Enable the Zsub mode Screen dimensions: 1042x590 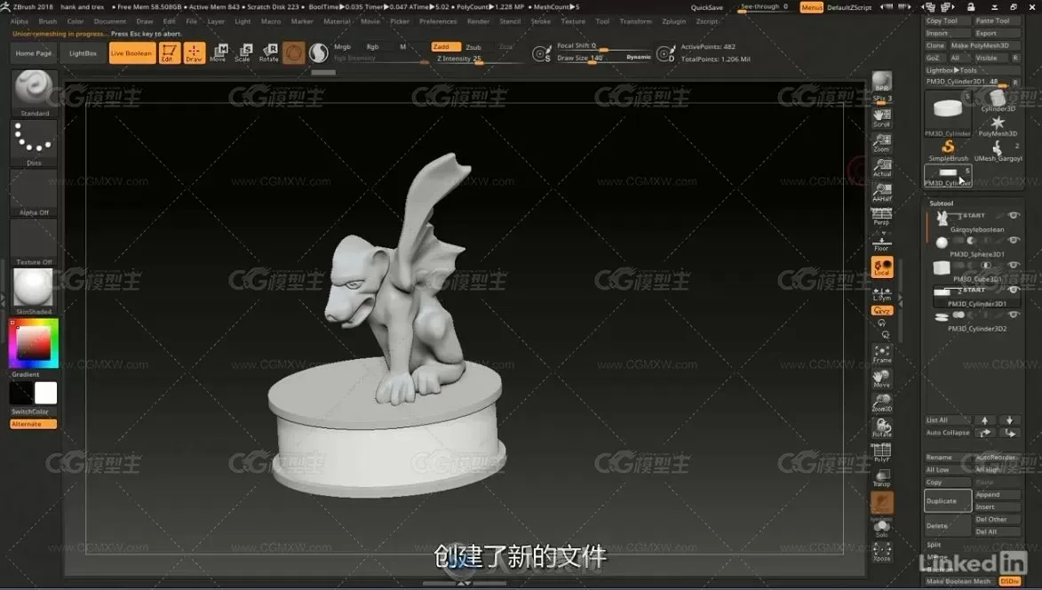(473, 47)
